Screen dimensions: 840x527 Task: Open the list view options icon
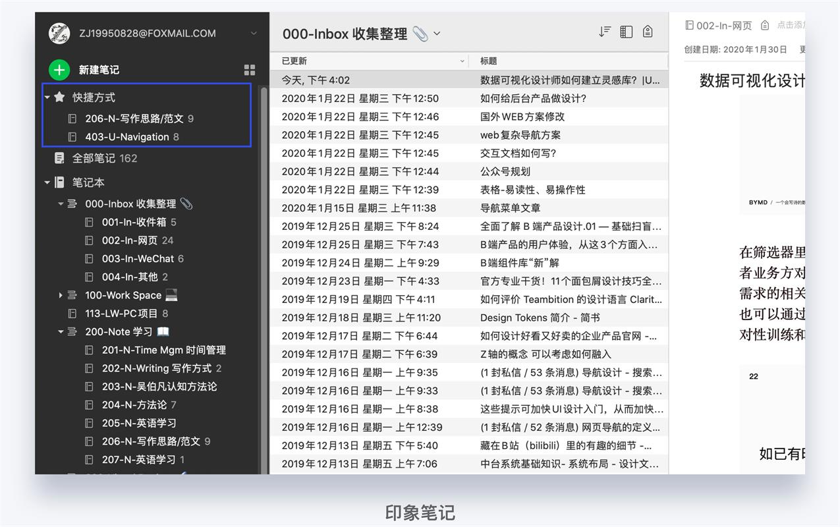click(627, 32)
